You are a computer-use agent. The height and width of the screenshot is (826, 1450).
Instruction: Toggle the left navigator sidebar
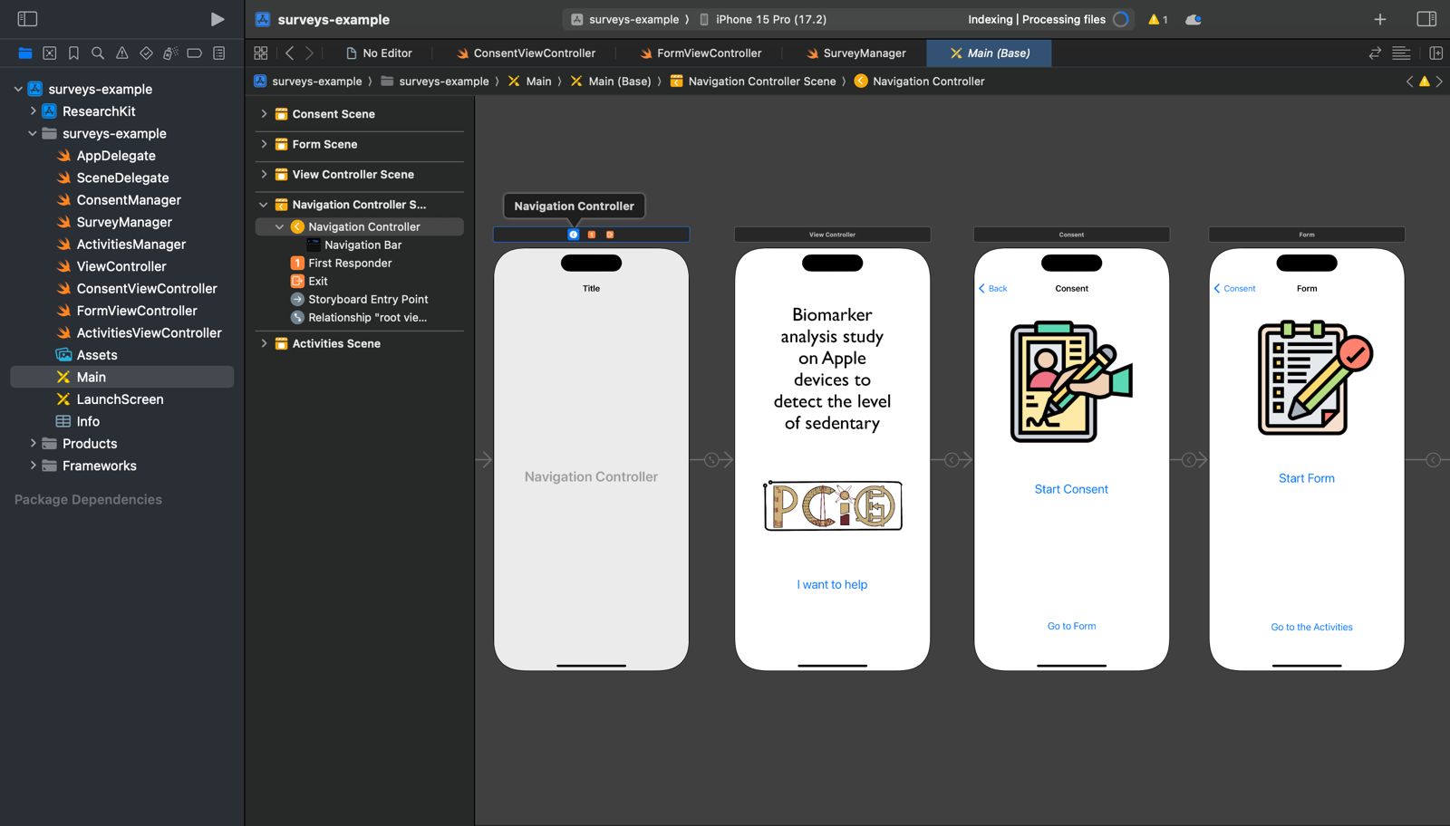27,19
